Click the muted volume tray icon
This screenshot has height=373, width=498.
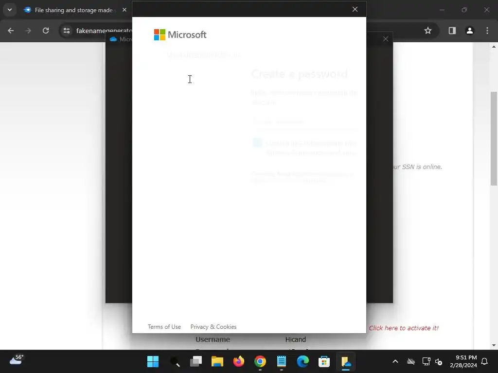tap(439, 361)
